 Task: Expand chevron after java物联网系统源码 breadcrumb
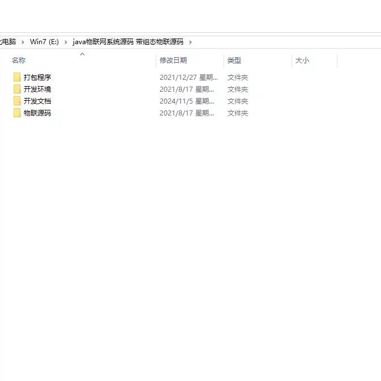pyautogui.click(x=190, y=42)
